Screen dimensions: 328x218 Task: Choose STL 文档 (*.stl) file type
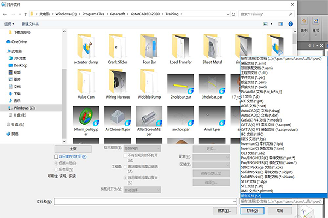coord(284,186)
